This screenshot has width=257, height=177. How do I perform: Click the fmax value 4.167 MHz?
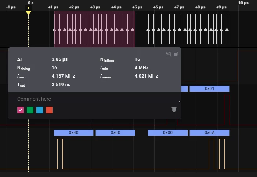[x=63, y=76]
